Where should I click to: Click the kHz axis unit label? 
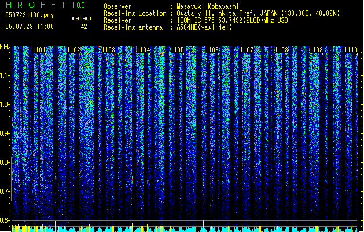(5, 47)
